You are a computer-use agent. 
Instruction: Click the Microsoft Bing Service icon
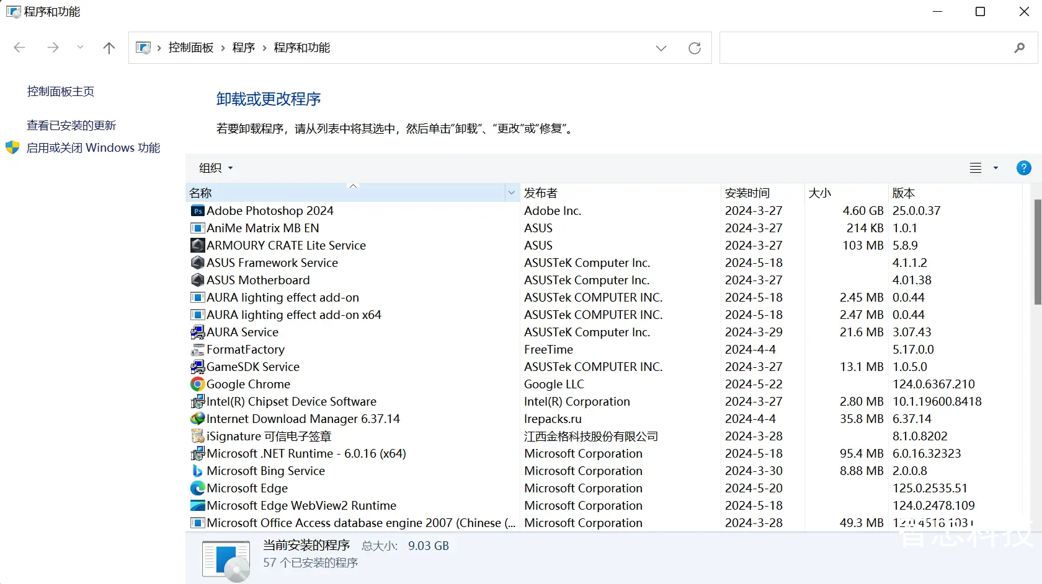tap(197, 471)
